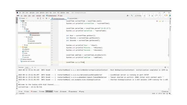Image resolution: width=187 pixels, height=105 pixels.
Task: Open Project panel settings gear
Action: tap(46, 18)
